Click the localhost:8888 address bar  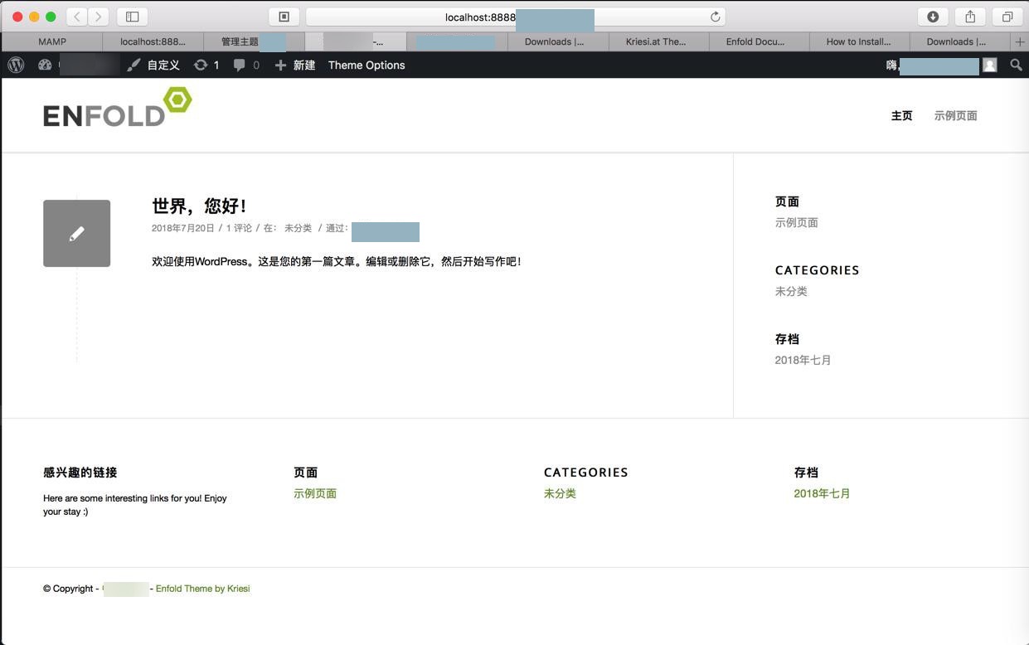[516, 17]
